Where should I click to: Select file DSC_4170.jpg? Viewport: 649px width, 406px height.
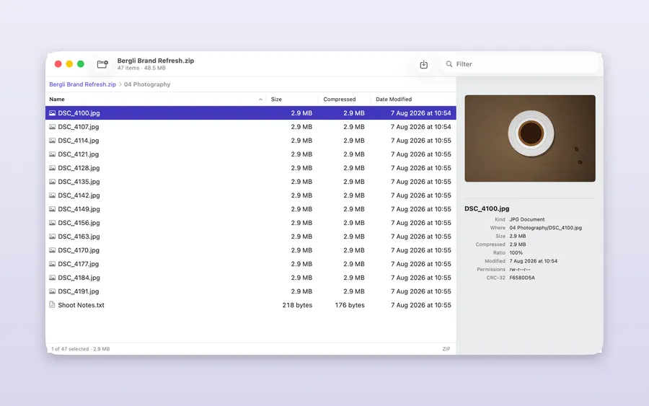(251, 250)
